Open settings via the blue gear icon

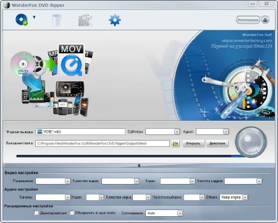pyautogui.click(x=115, y=20)
